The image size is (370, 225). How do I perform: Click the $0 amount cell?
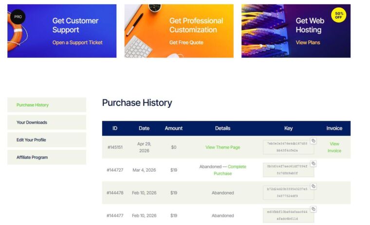tap(174, 147)
